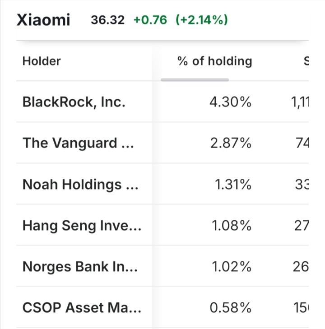The height and width of the screenshot is (329, 325).
Task: Select the CSOP Asset Ma... holder
Action: [x=82, y=308]
